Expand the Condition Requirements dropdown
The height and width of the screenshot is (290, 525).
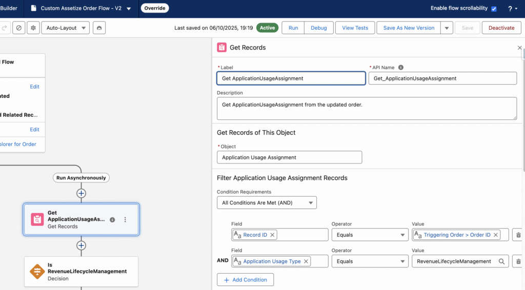pos(267,203)
